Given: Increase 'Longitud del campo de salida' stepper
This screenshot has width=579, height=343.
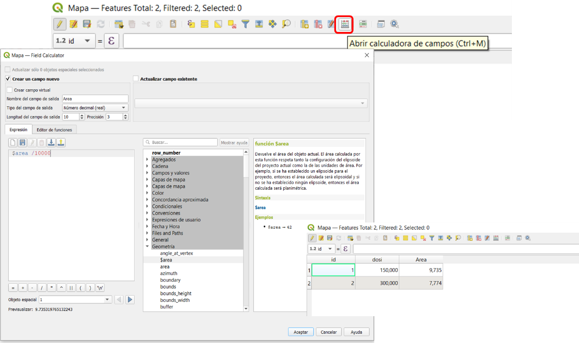Looking at the screenshot, I should click(82, 115).
